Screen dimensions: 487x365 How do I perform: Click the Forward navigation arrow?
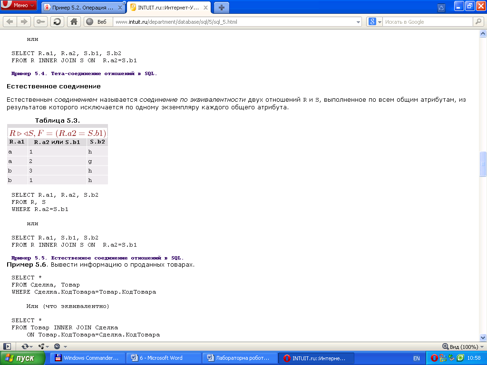pos(23,22)
